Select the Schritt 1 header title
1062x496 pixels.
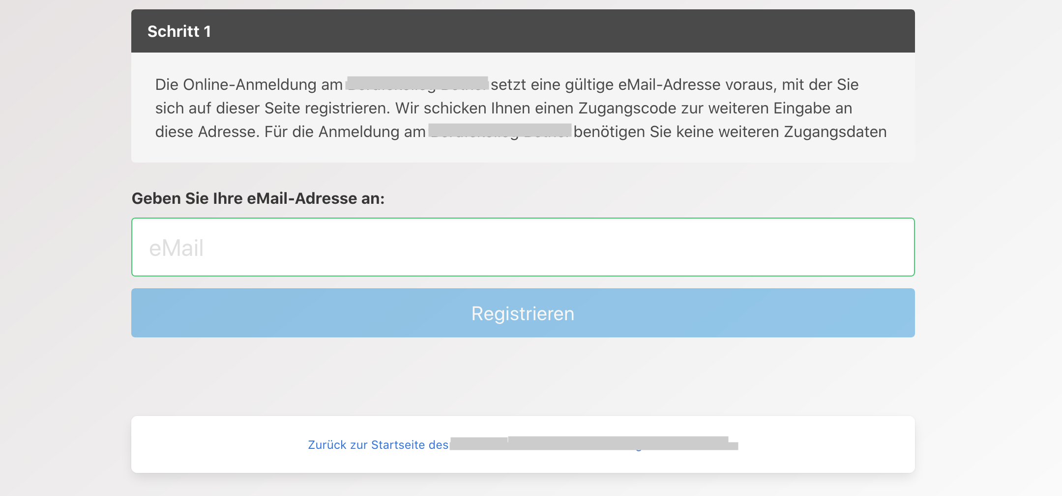click(x=179, y=31)
